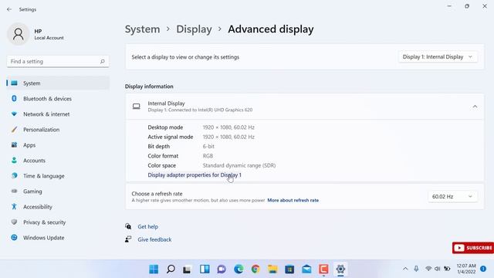Click the battery tray icon
This screenshot has width=494, height=278.
[447, 269]
